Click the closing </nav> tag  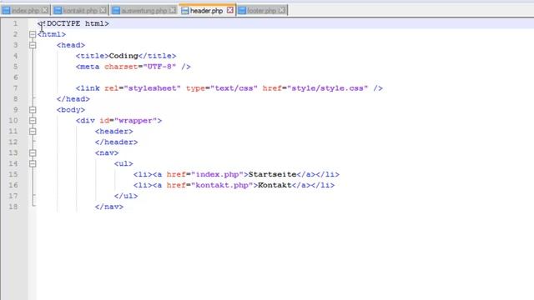click(x=109, y=207)
